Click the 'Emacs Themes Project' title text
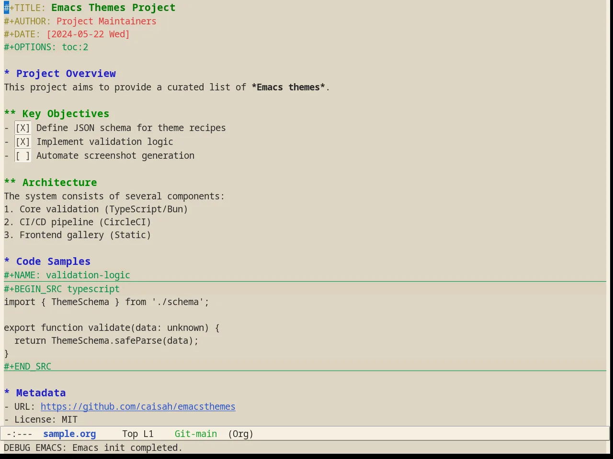This screenshot has width=613, height=459. tap(114, 8)
